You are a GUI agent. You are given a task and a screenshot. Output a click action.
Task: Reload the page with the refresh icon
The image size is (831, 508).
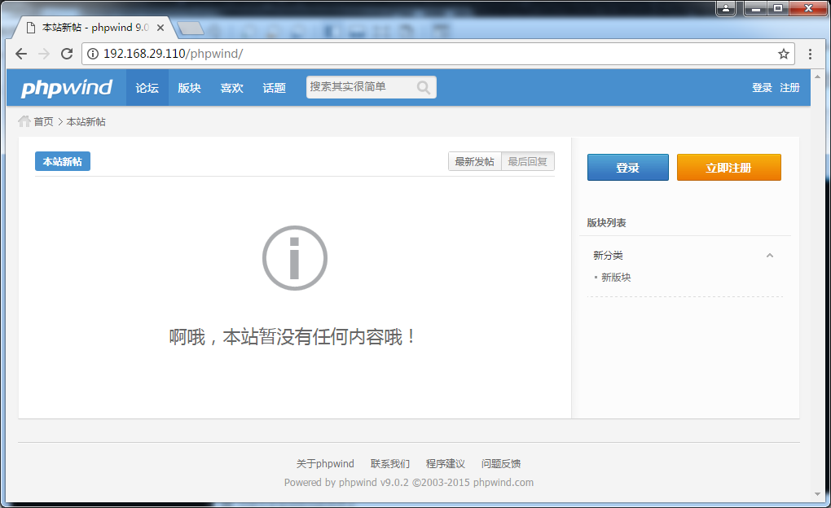tap(67, 54)
